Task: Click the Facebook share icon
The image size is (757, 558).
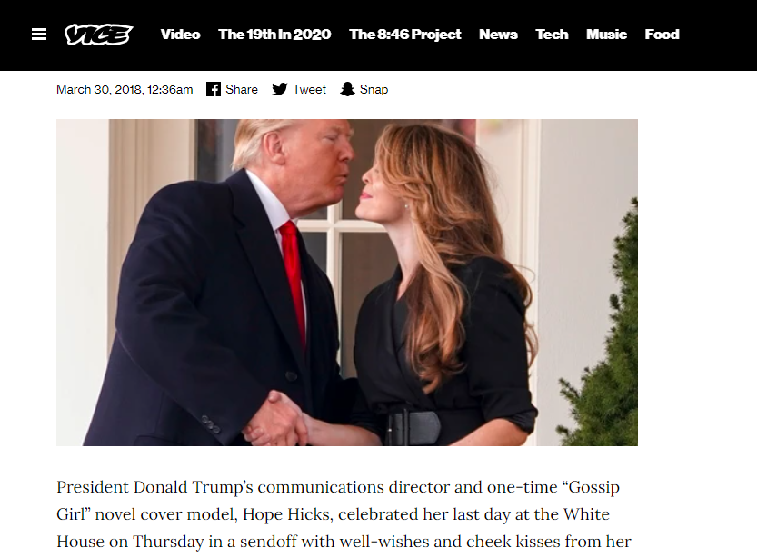Action: pyautogui.click(x=214, y=89)
